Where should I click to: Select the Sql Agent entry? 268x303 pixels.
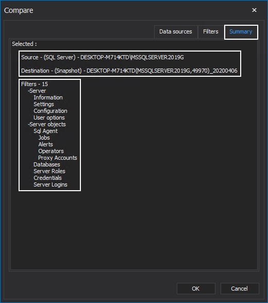click(45, 131)
